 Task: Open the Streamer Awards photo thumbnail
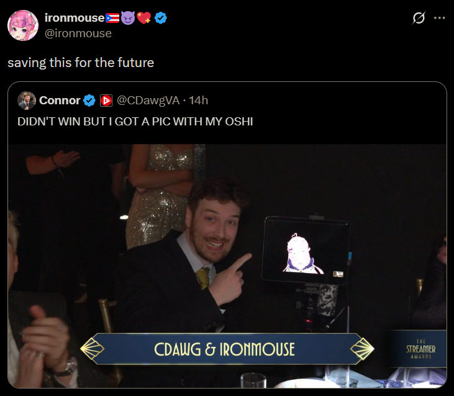[x=227, y=266]
